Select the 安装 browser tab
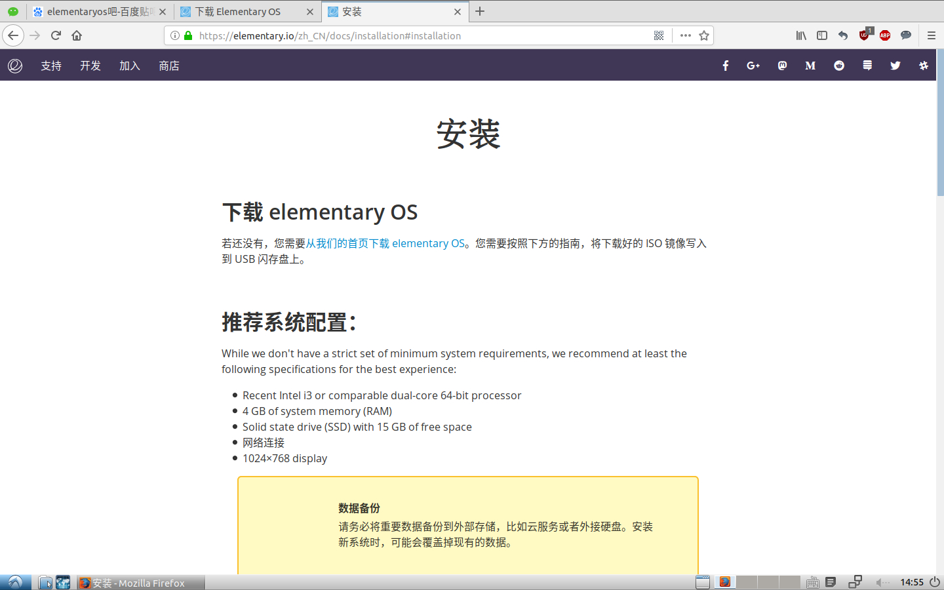Image resolution: width=944 pixels, height=590 pixels. tap(395, 12)
